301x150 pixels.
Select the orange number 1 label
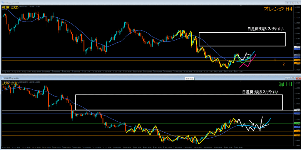point(275,60)
